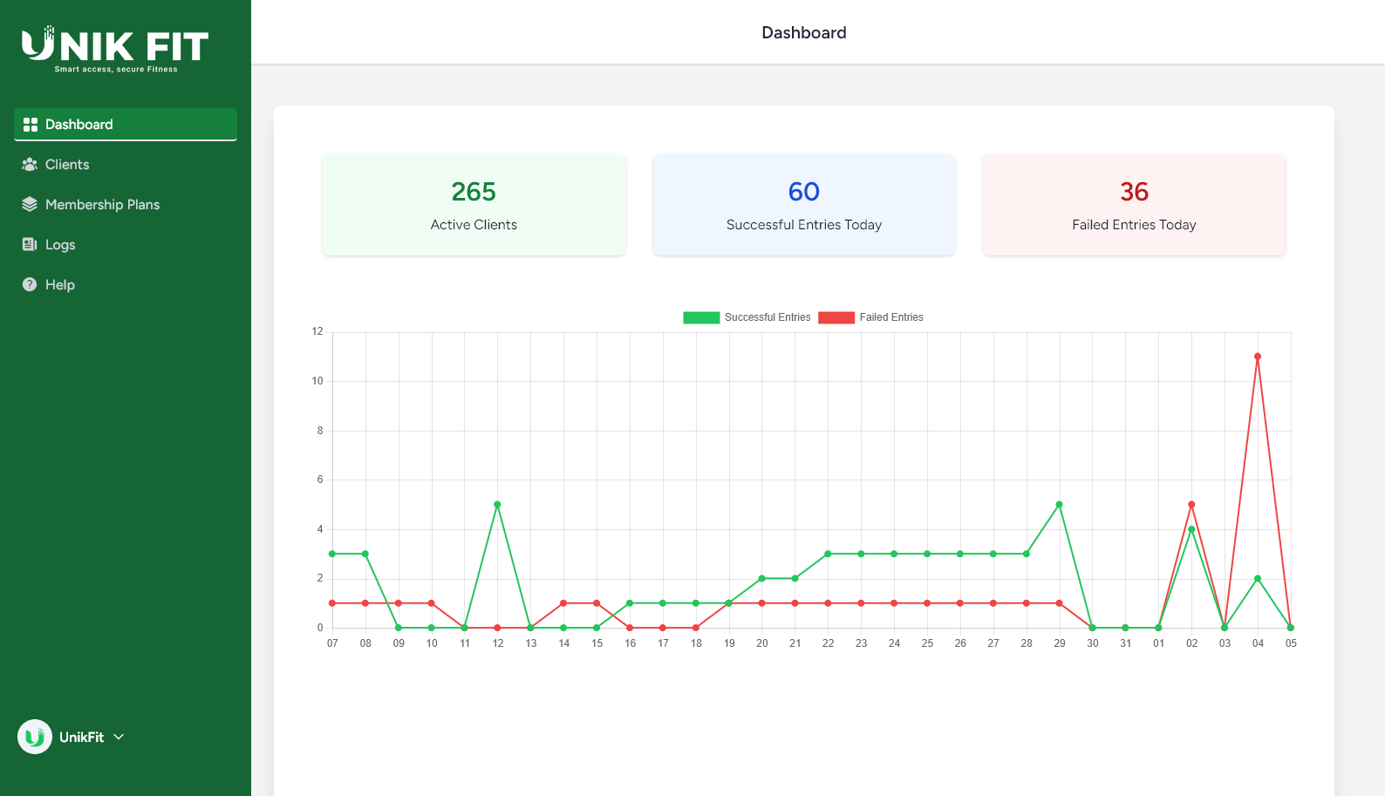Click the Dashboard grid icon in sidebar
This screenshot has width=1385, height=796.
[31, 125]
